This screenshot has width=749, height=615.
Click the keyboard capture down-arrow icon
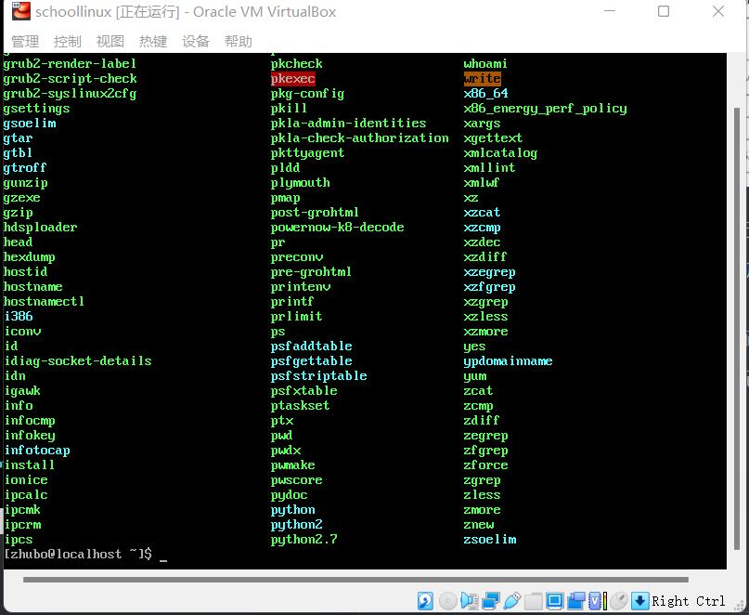(640, 601)
